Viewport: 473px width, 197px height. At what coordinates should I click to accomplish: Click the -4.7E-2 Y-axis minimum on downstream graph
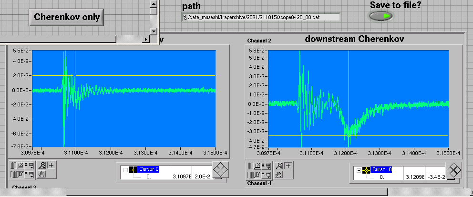(x=257, y=147)
